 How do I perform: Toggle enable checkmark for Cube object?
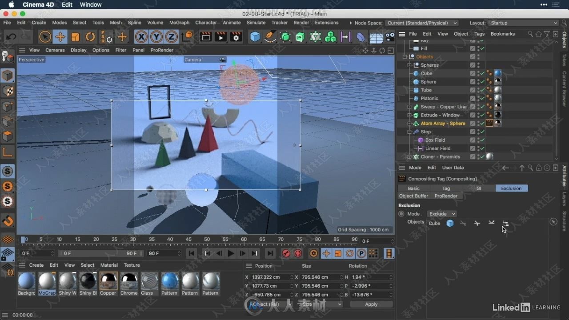point(482,73)
